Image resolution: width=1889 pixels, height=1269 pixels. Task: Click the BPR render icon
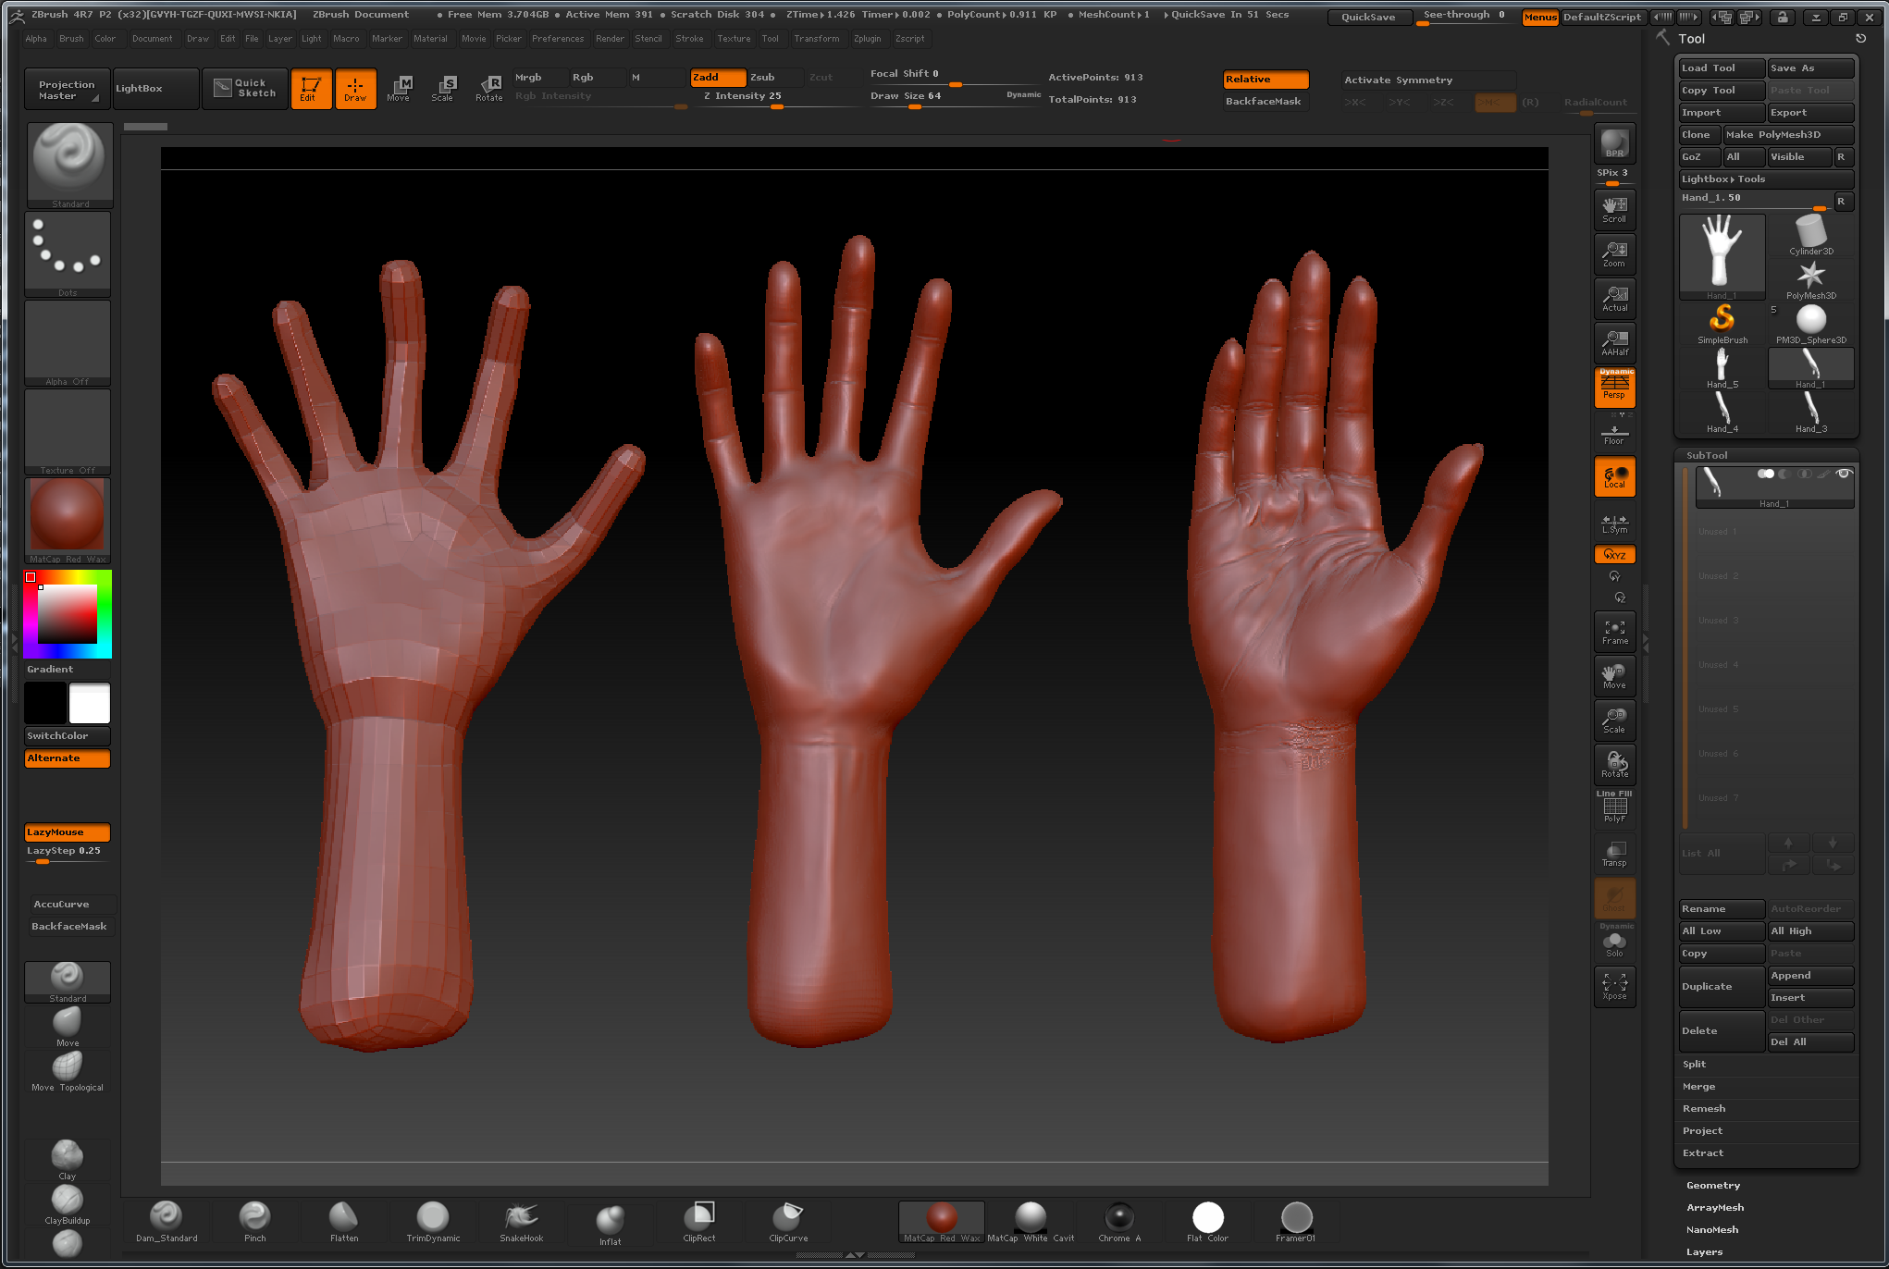coord(1614,142)
